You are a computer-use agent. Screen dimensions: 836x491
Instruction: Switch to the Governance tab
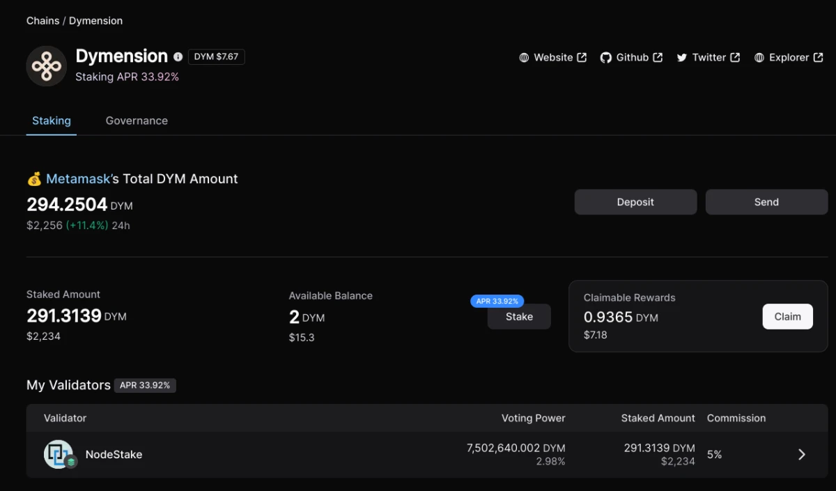(x=137, y=120)
